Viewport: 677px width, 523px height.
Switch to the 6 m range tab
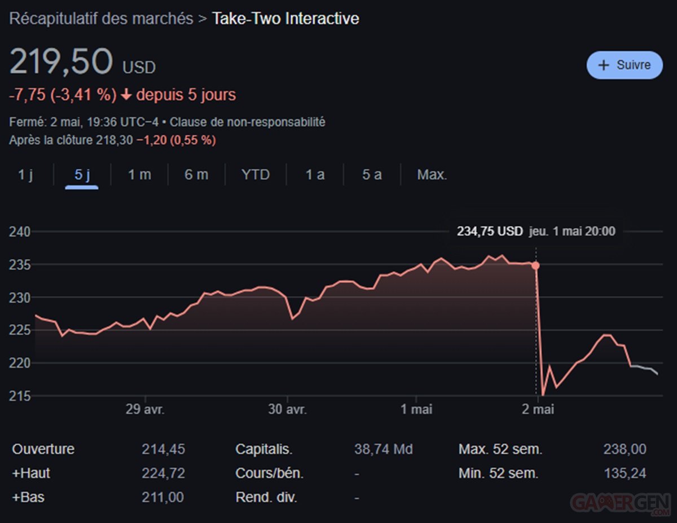tap(196, 175)
